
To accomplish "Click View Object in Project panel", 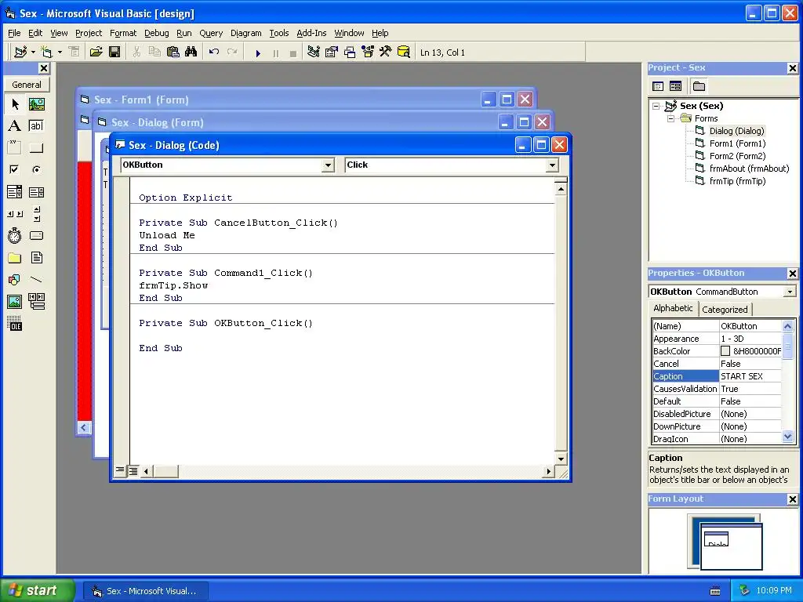I will coord(675,86).
